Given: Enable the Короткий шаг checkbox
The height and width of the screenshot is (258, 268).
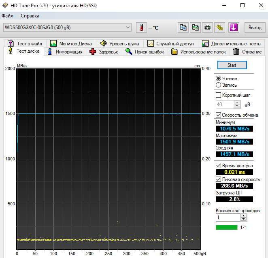Looking at the screenshot, I should [219, 95].
